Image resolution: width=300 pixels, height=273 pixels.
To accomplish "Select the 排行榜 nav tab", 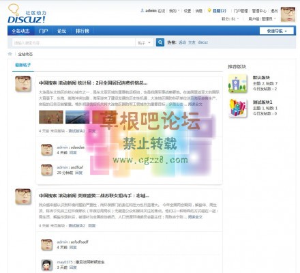I will [82, 31].
